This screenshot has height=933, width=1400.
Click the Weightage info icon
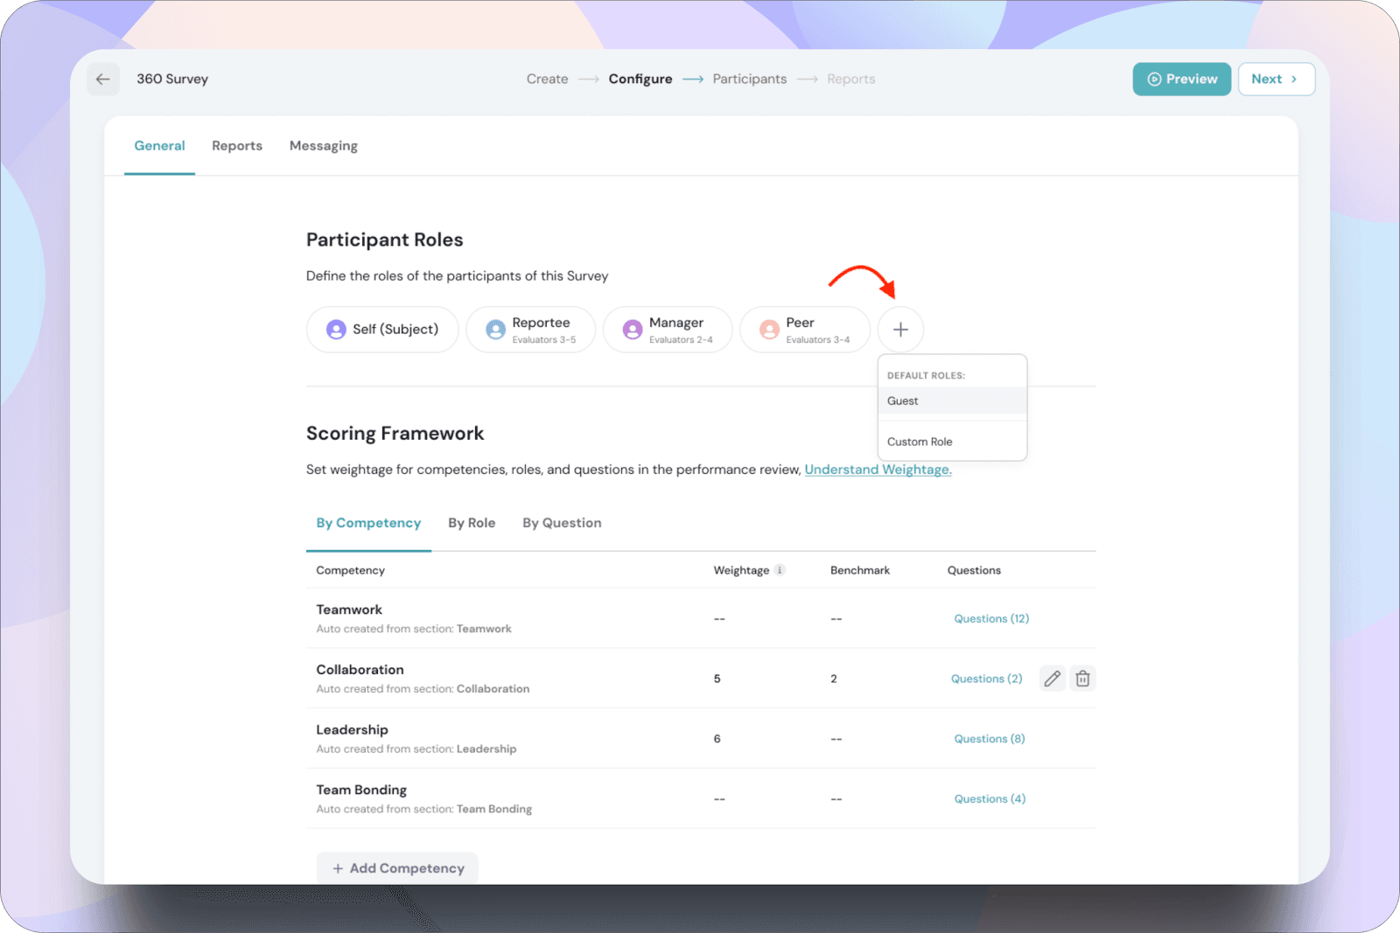(780, 570)
